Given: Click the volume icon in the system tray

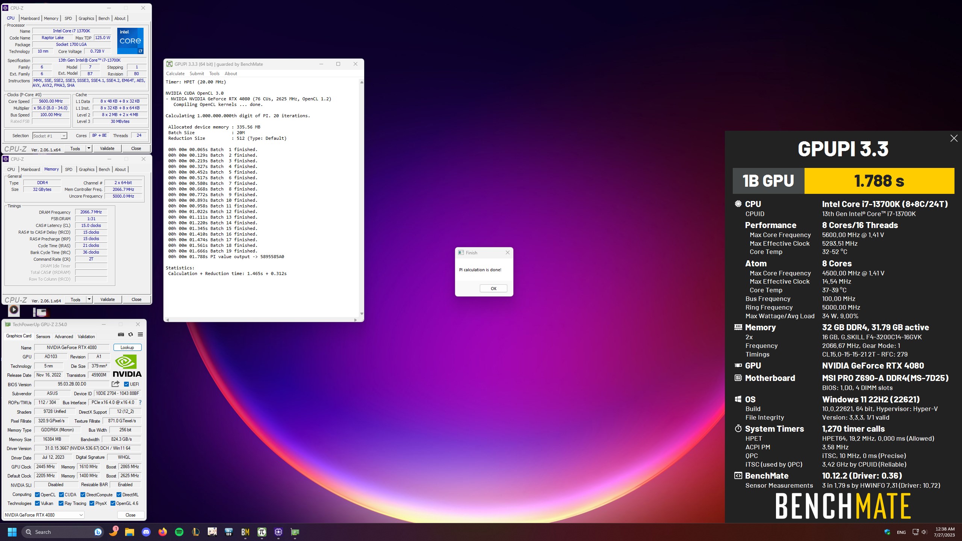Looking at the screenshot, I should coord(924,532).
